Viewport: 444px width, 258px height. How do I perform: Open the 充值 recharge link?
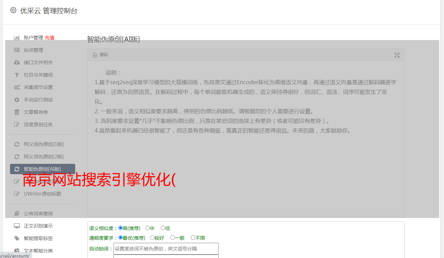49,38
